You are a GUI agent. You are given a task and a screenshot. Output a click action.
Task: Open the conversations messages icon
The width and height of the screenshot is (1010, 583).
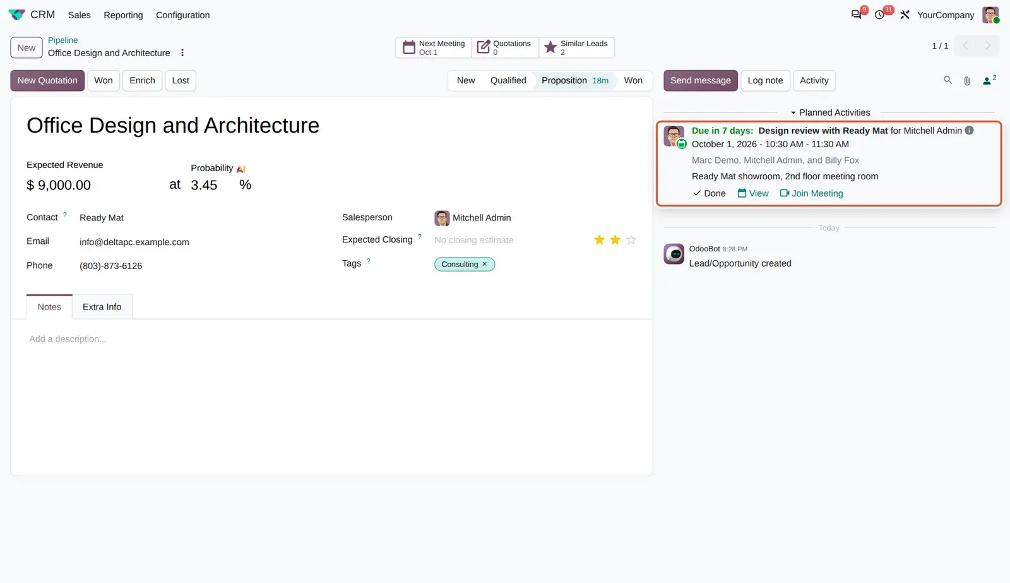click(856, 15)
